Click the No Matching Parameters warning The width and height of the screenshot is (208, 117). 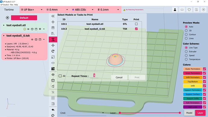[133, 10]
